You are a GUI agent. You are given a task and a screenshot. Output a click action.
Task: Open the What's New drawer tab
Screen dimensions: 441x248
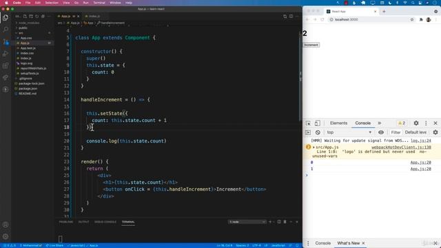pos(348,243)
